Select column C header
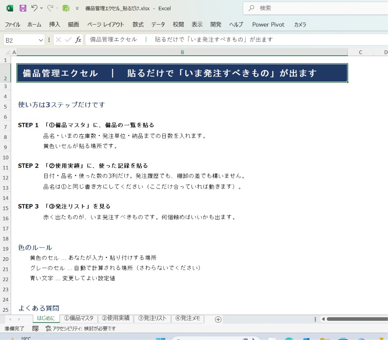This screenshot has height=340, width=388. click(x=361, y=52)
